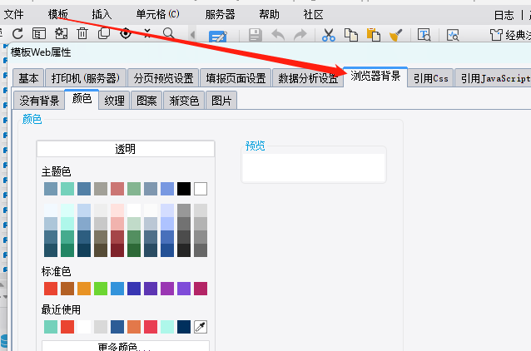531x351 pixels.
Task: Choose the salmon red swatch in 主题色 top row
Action: pyautogui.click(x=117, y=189)
